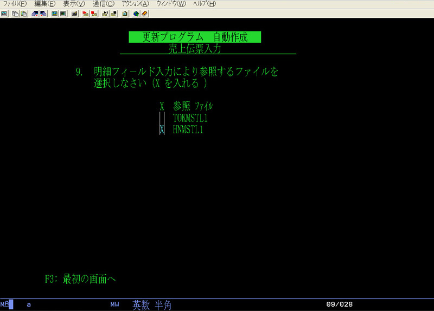Click the TOKMSTL1 file name

point(190,118)
